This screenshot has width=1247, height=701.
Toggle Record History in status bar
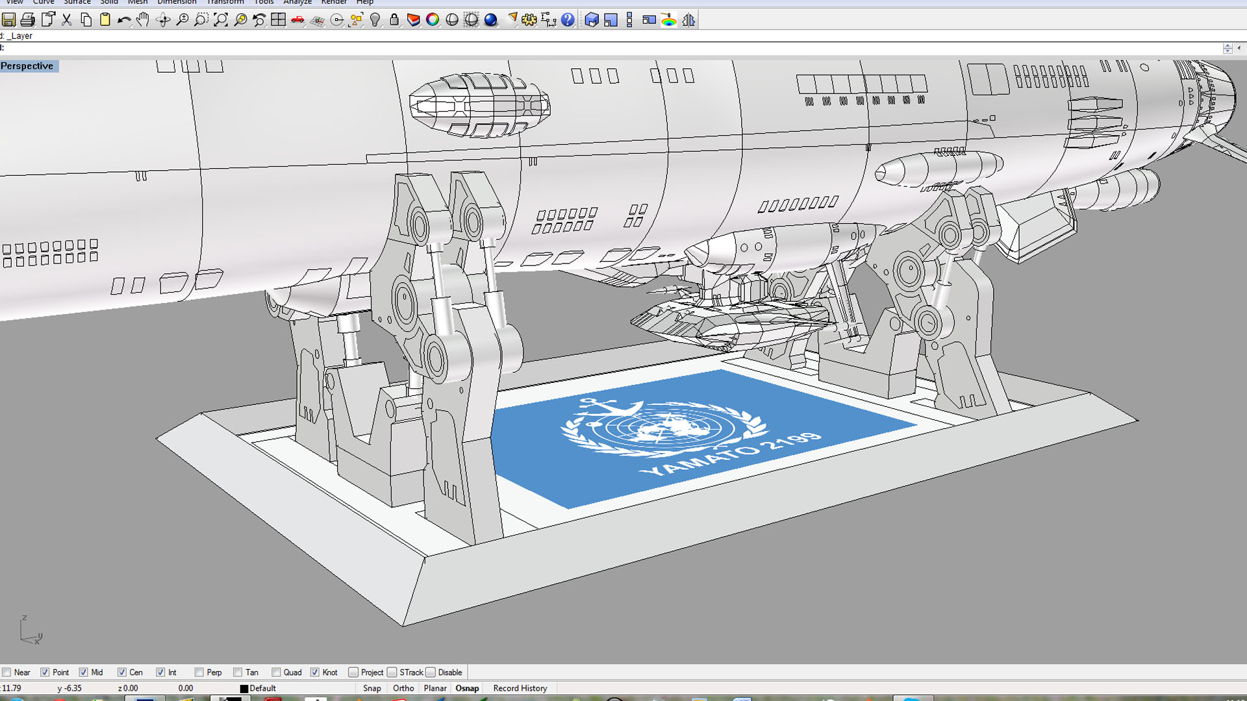click(520, 688)
